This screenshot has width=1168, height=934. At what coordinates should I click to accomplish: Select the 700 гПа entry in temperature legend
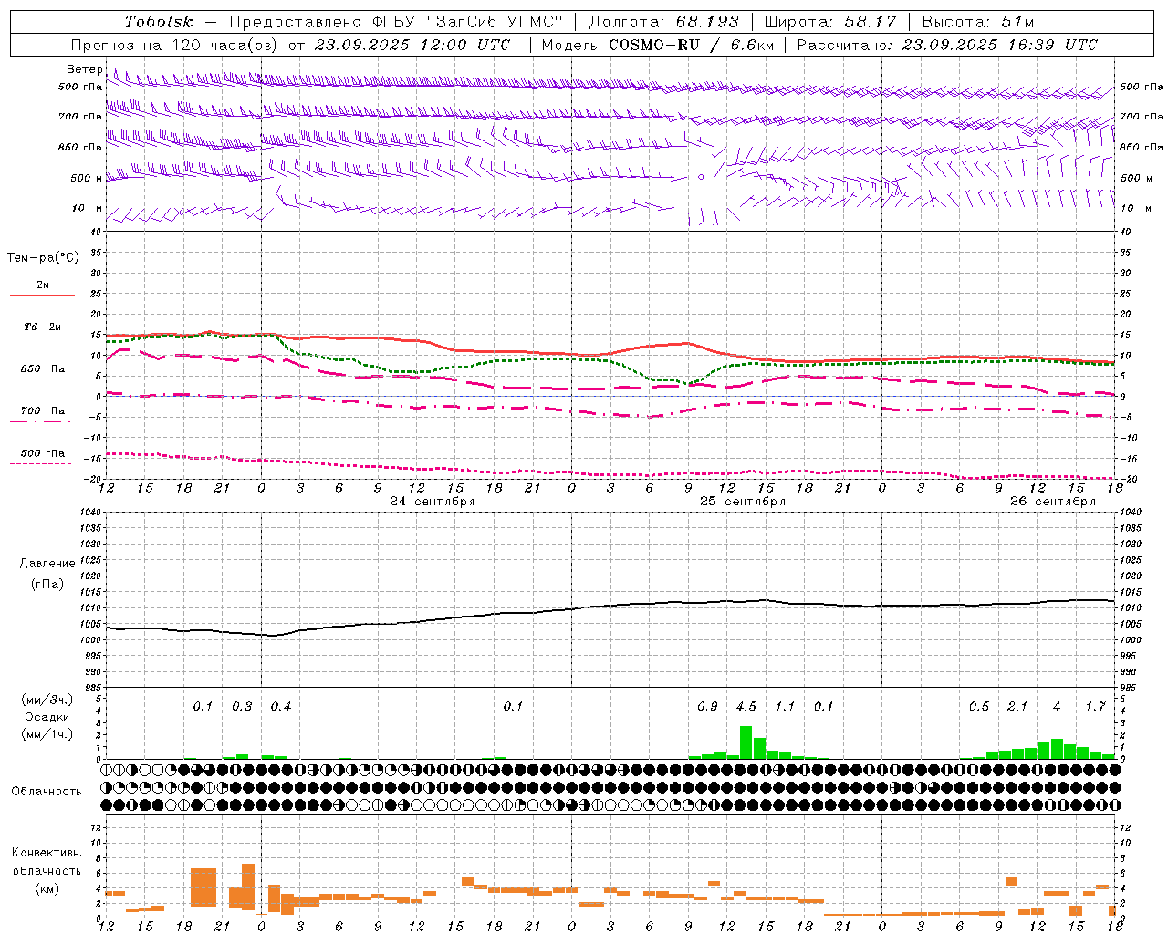click(x=42, y=411)
